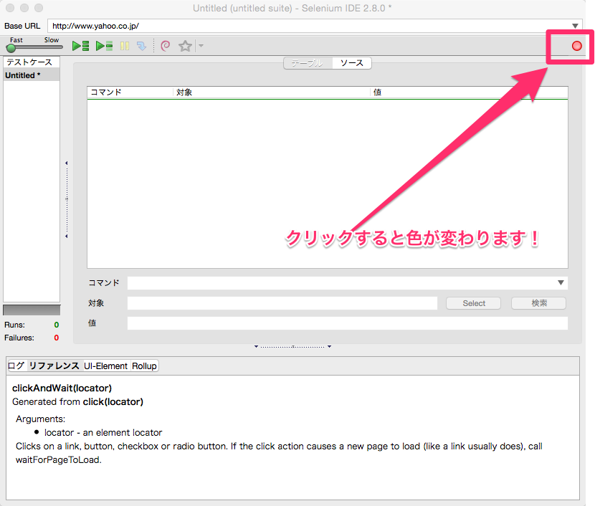This screenshot has width=595, height=506.
Task: Click the テストケース header
Action: click(32, 62)
